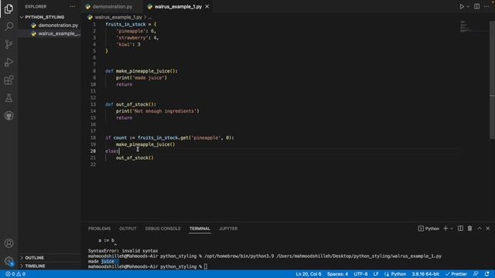
Task: Open the GitHub view in activity bar
Action: pos(9,116)
